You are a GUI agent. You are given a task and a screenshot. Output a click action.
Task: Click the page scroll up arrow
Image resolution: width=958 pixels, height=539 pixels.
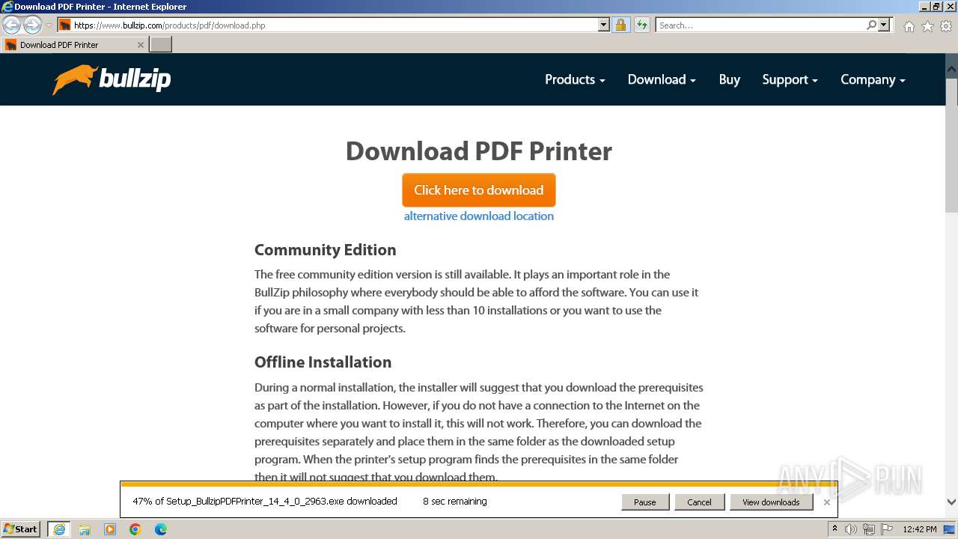pyautogui.click(x=951, y=68)
